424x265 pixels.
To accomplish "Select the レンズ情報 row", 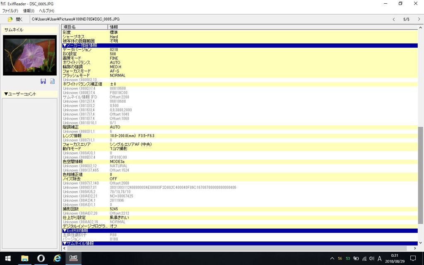I will click(x=72, y=136).
